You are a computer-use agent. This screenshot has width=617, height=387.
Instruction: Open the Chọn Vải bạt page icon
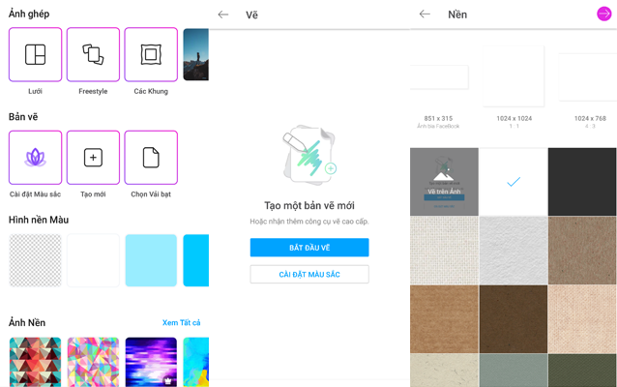coord(151,158)
